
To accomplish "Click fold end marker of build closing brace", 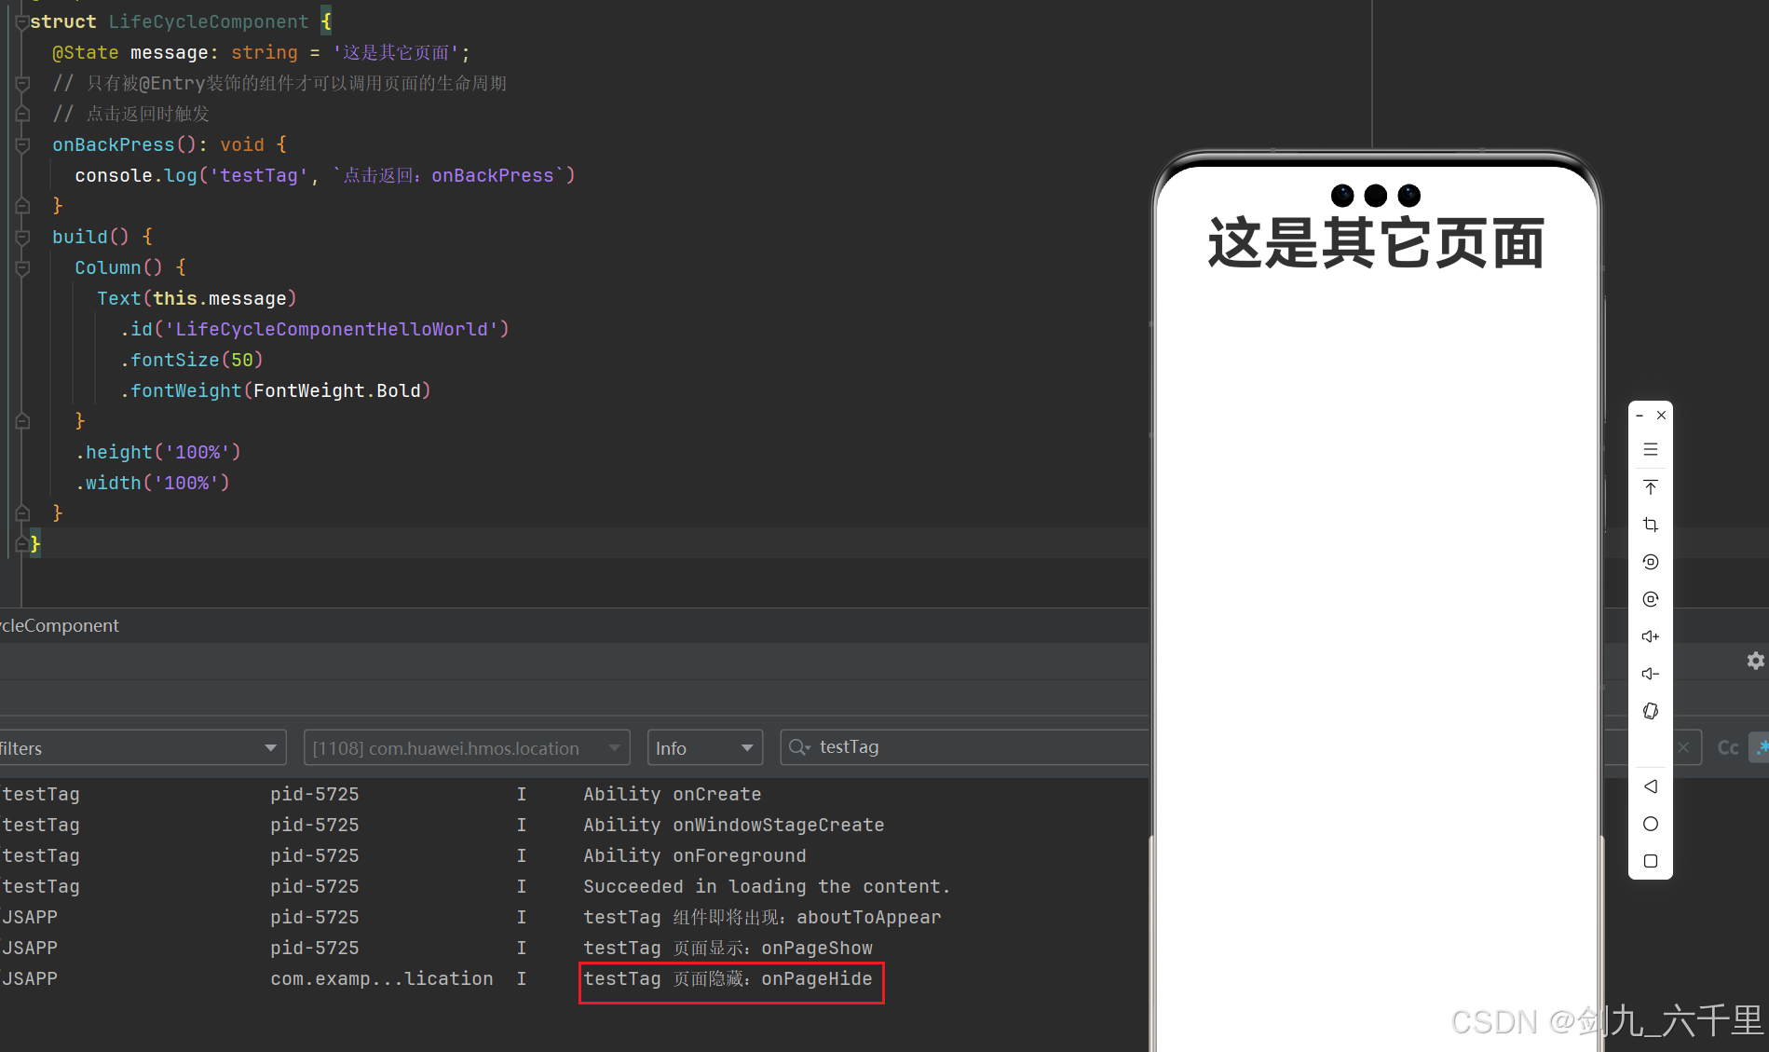I will click(22, 512).
